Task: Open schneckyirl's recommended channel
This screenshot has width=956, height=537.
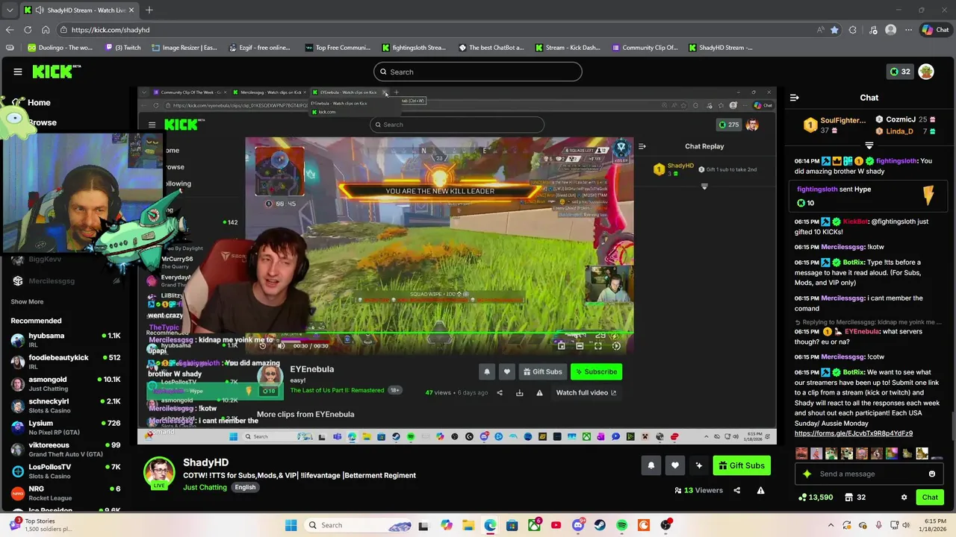Action: 66,405
